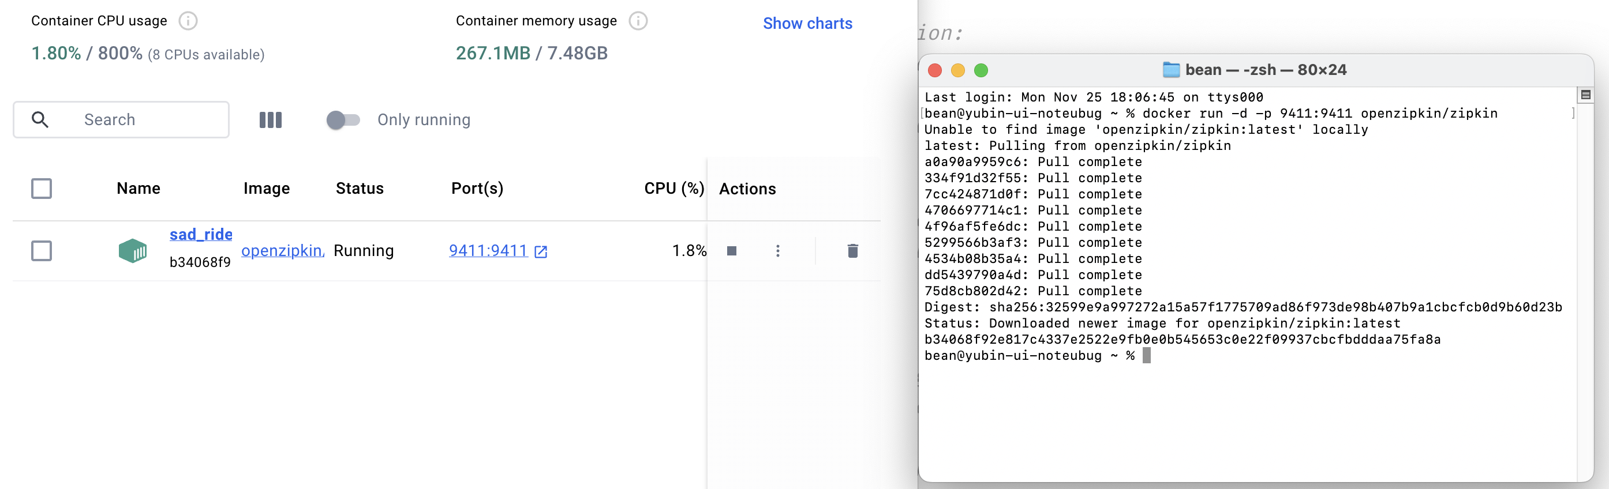The width and height of the screenshot is (1609, 489).
Task: Open port 9411 external link icon
Action: click(541, 251)
